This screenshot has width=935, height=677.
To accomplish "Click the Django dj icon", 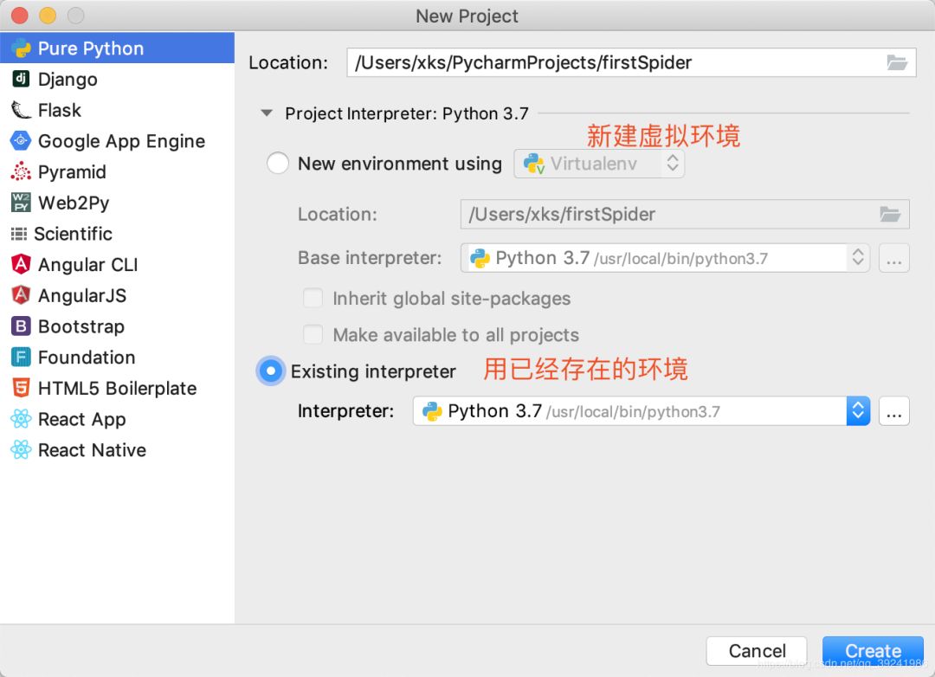I will (21, 79).
